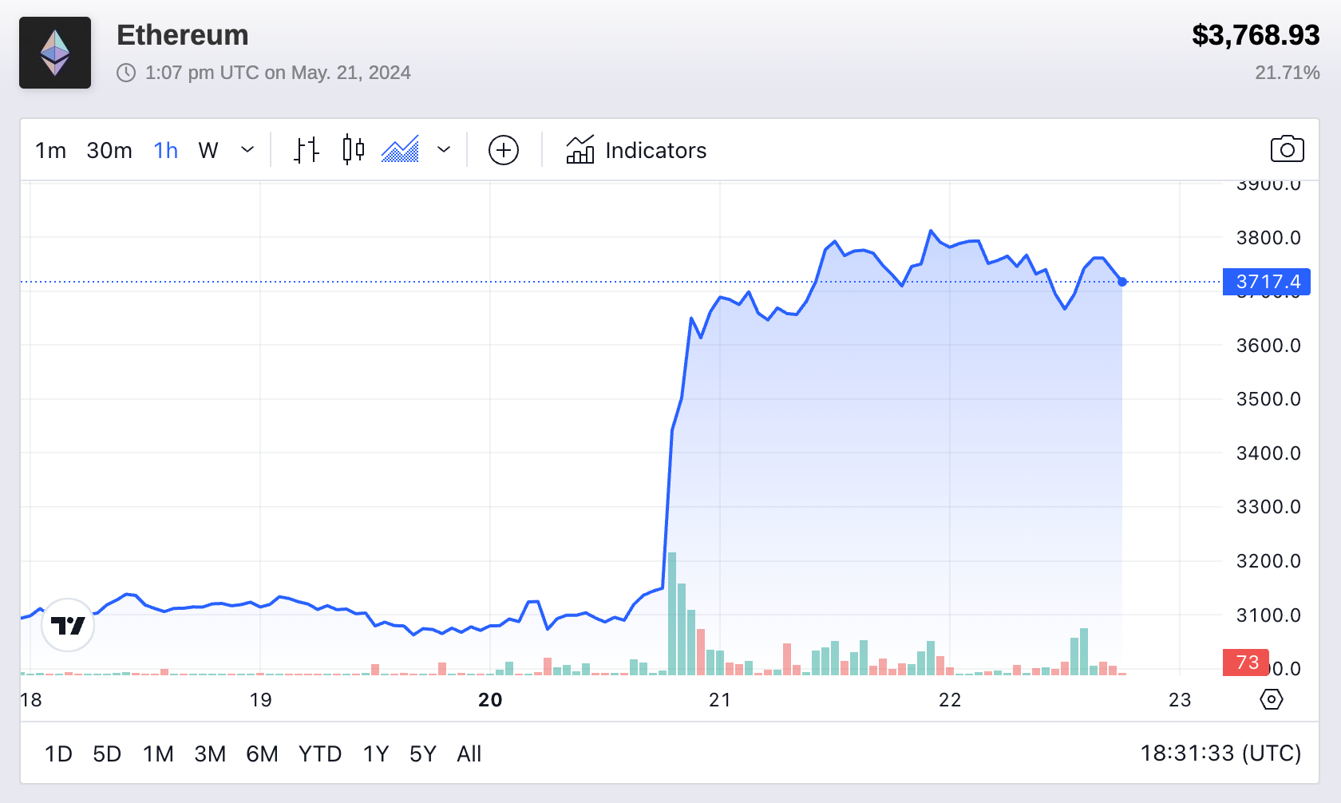Click the 3400.0 price axis label

[1268, 453]
